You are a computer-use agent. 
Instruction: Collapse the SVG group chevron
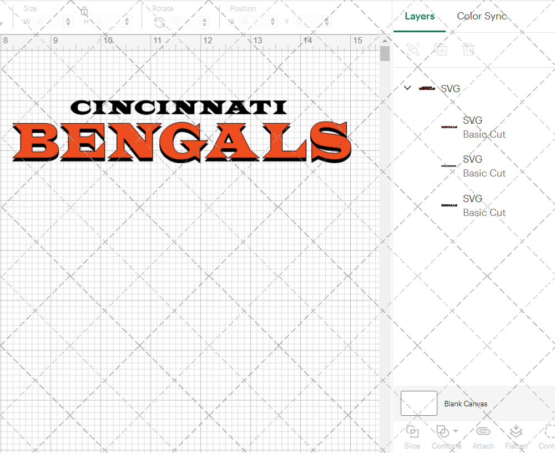[x=407, y=88]
